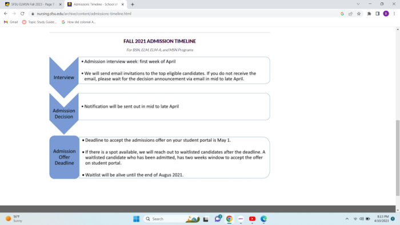Switch to SFSU ELMSN Fall 2023 tab
The height and width of the screenshot is (225, 400).
coord(33,5)
